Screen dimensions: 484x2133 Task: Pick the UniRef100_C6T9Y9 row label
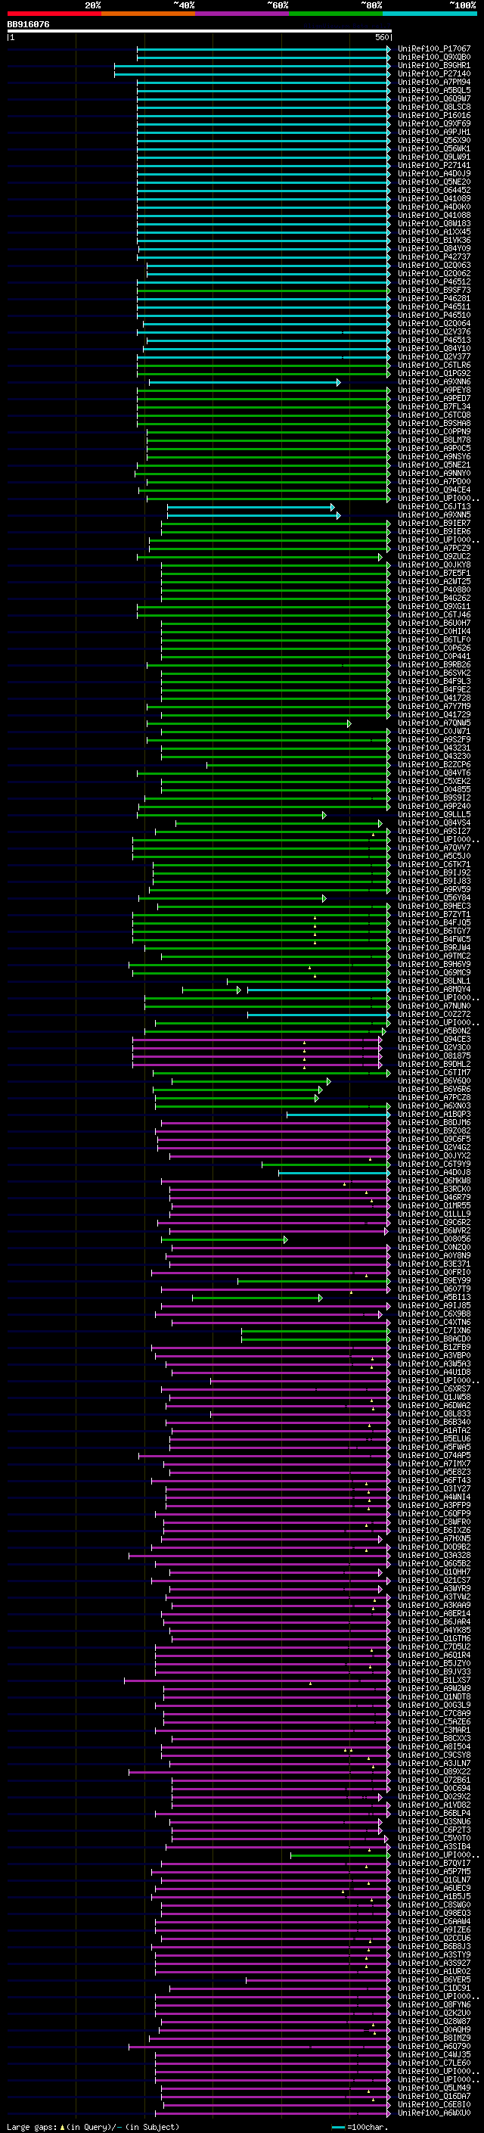(434, 1164)
